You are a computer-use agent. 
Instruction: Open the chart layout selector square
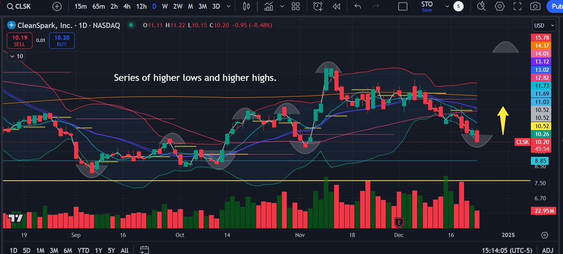coord(403,7)
